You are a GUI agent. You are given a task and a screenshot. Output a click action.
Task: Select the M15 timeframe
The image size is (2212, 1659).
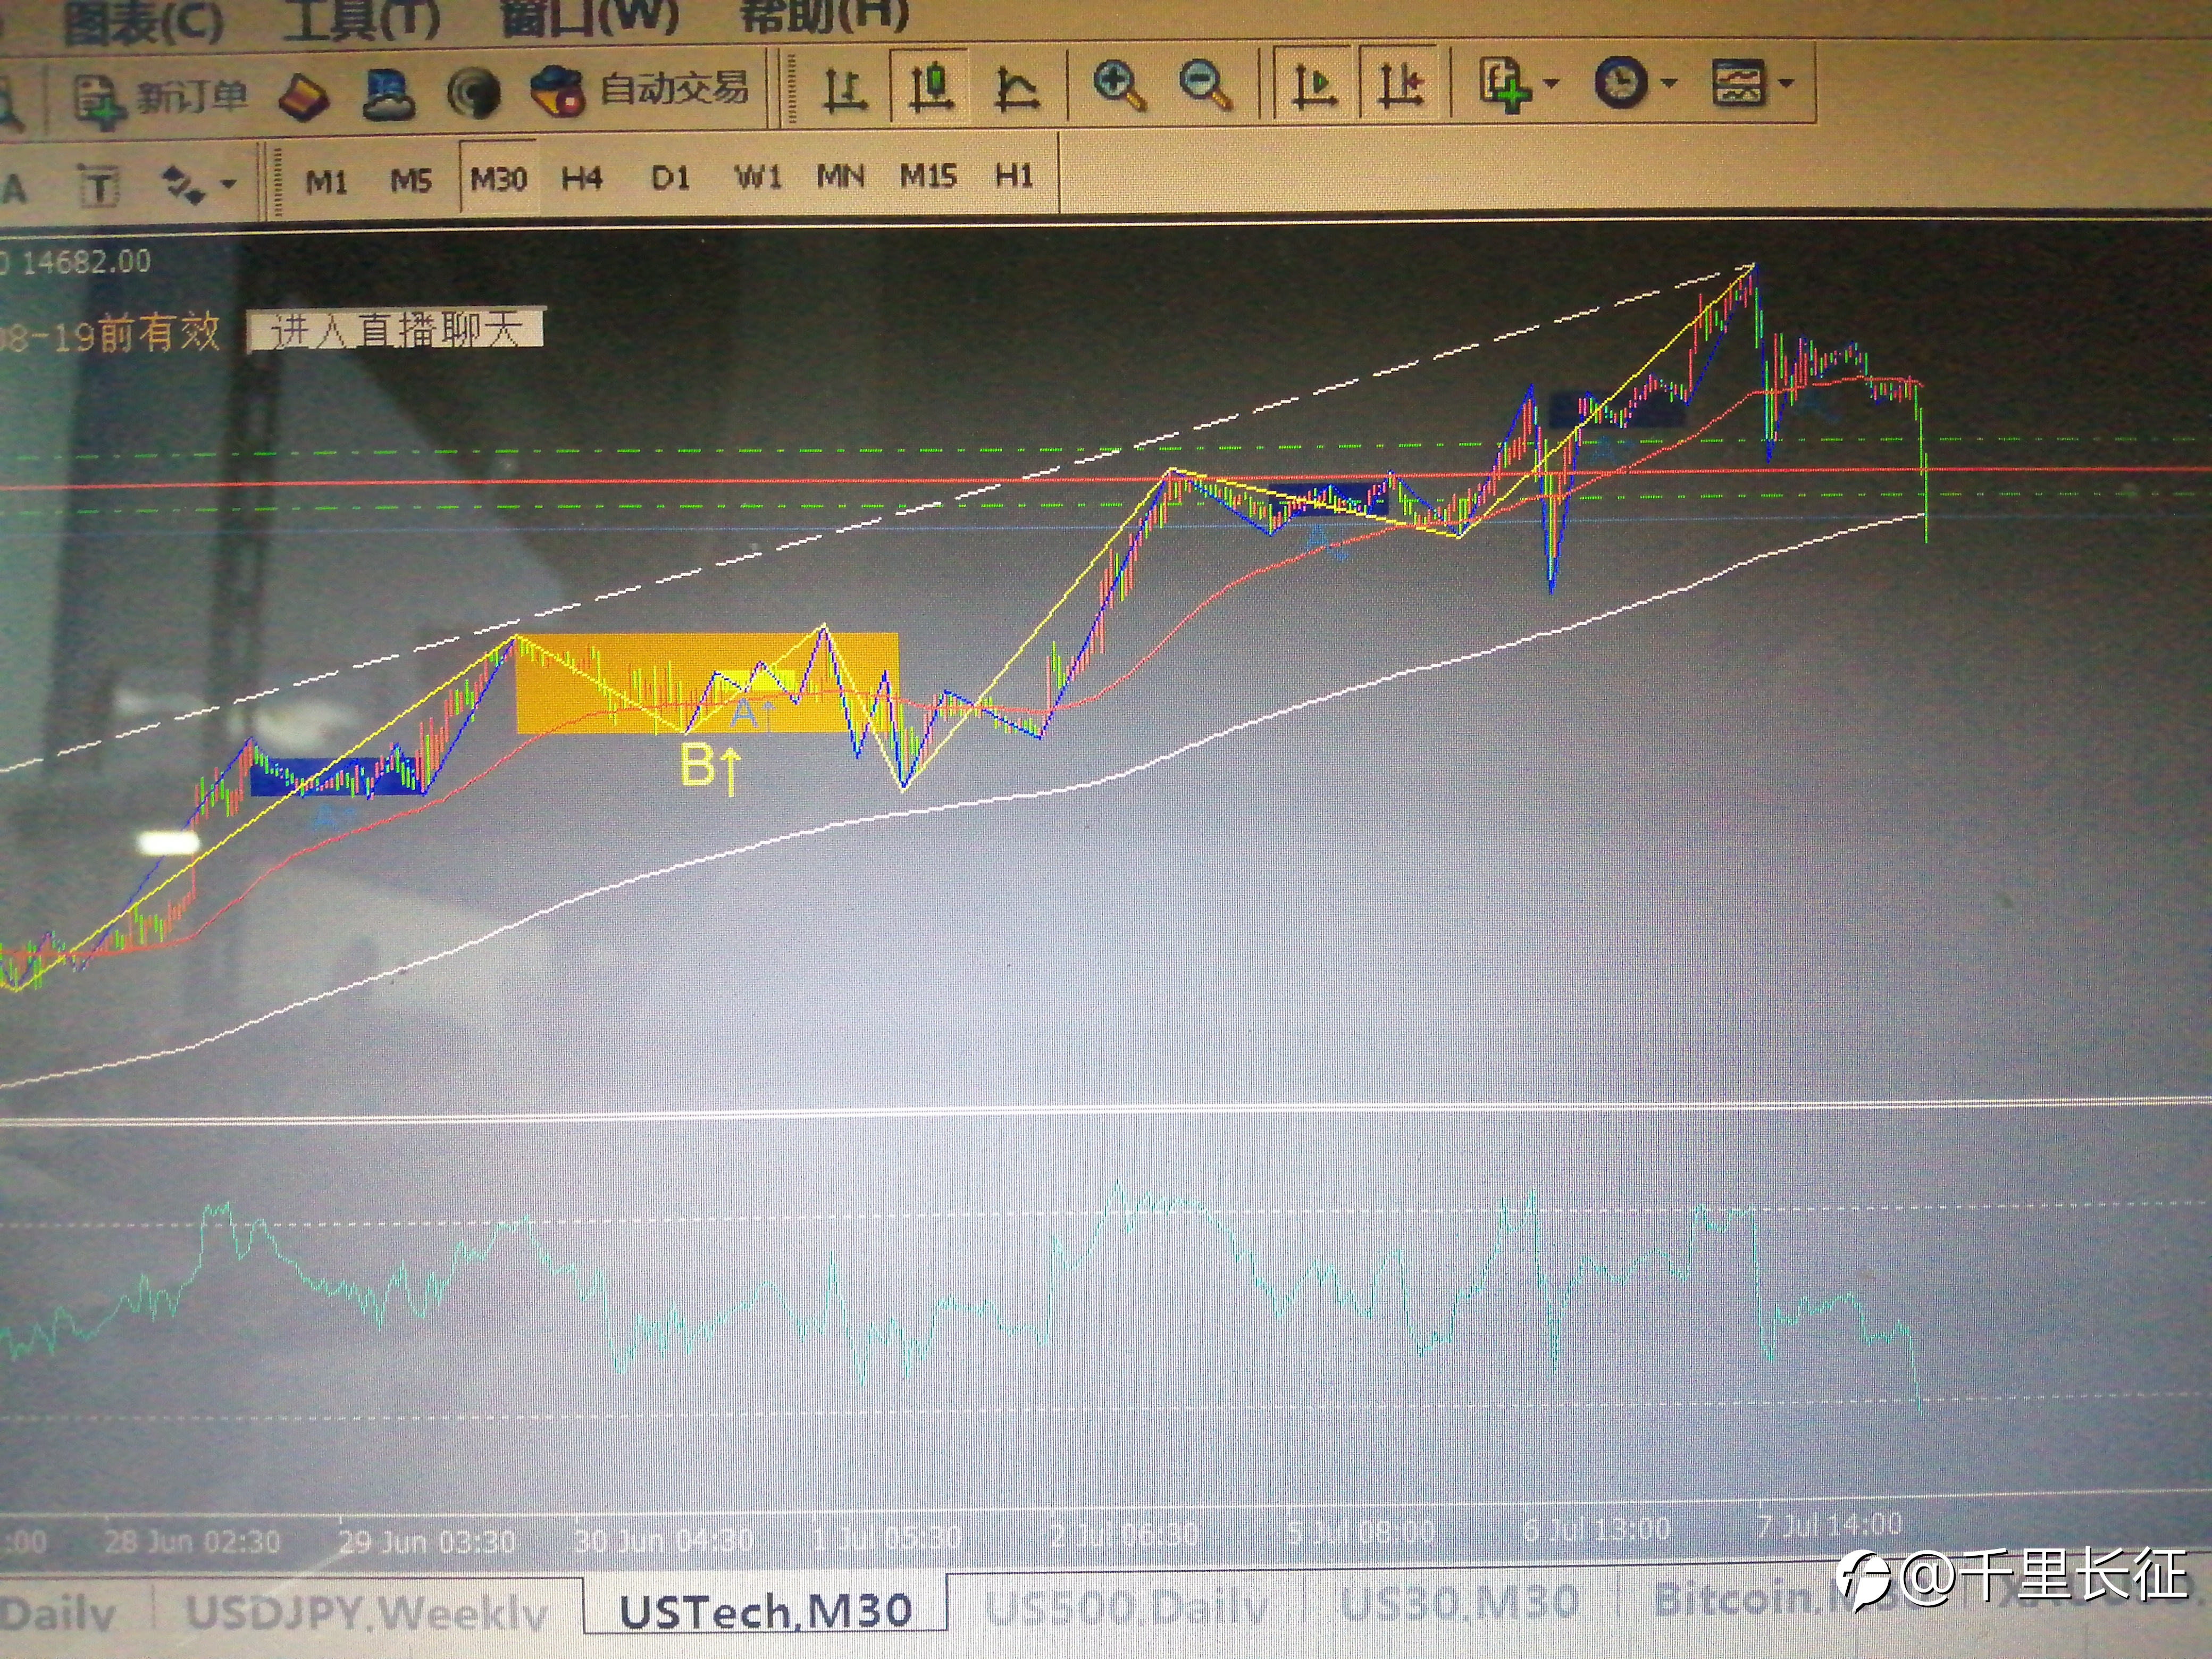[x=928, y=176]
